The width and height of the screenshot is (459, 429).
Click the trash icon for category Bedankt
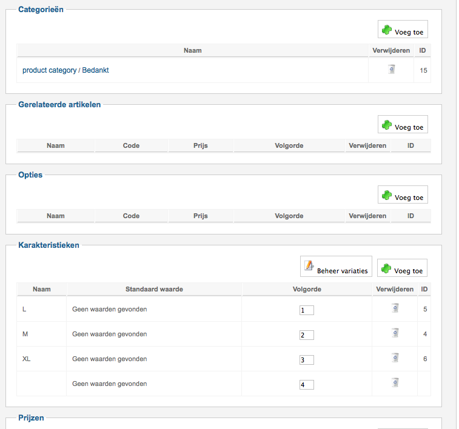(392, 69)
